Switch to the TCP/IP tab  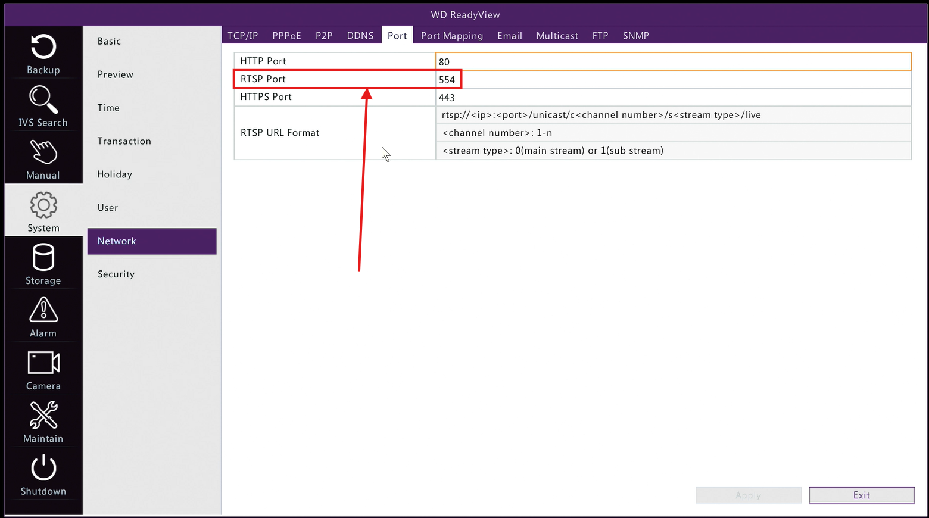243,36
